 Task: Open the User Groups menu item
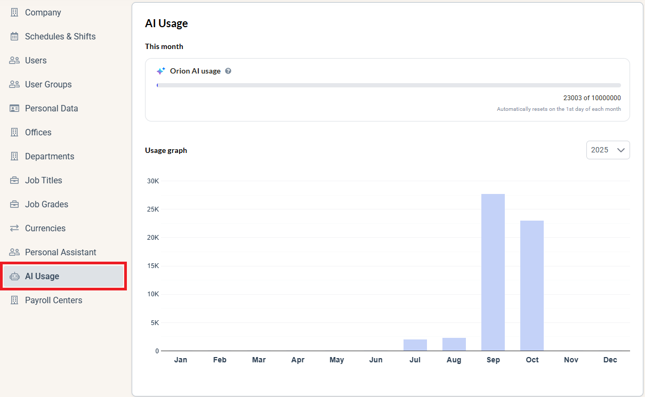(48, 84)
